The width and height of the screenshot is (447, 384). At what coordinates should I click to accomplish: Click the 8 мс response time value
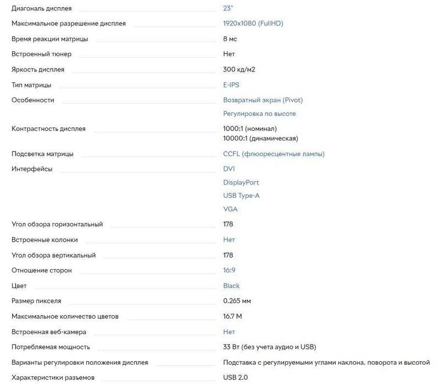[x=230, y=39]
